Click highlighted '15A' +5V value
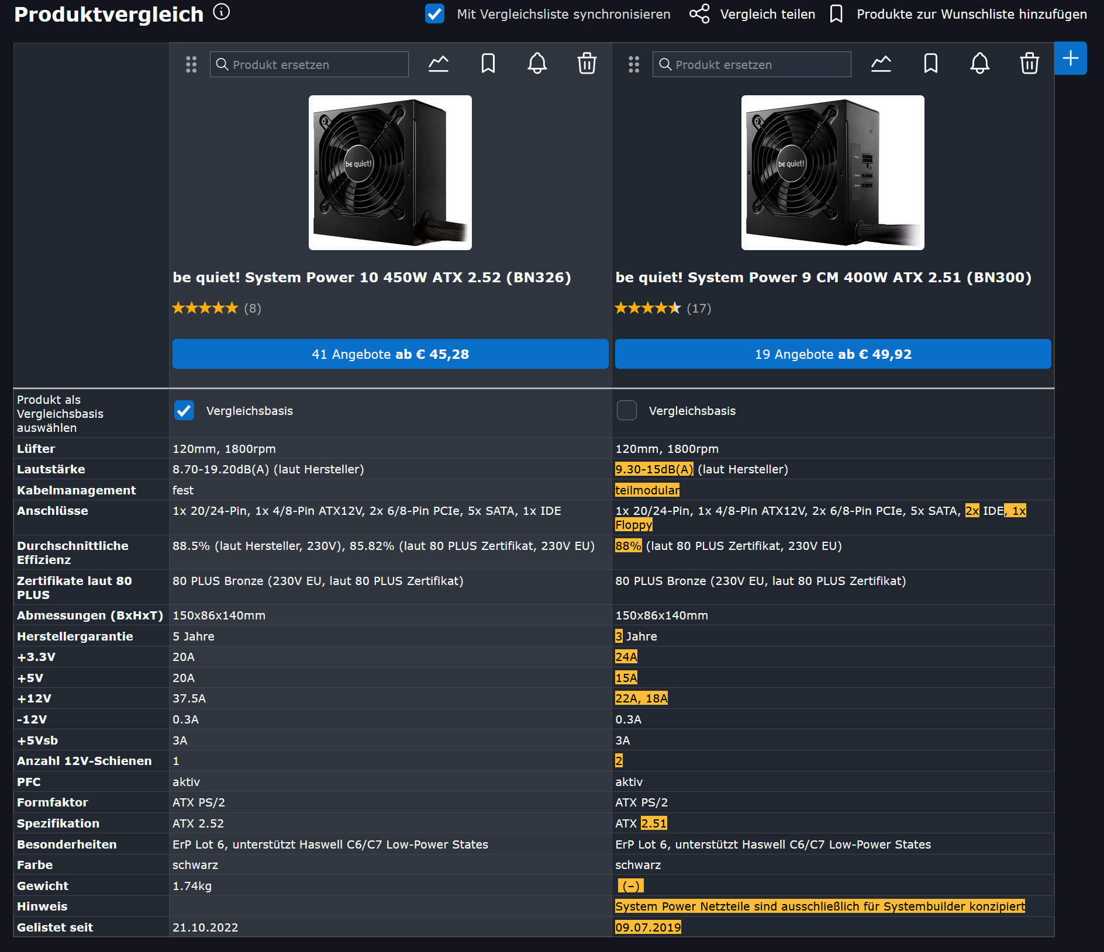Screen dimensions: 1104x952 (x=626, y=678)
